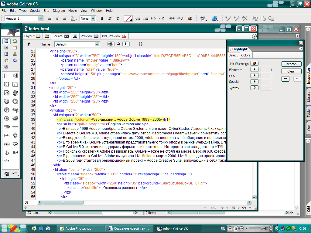Screen dimensions: 311x233
Task: Click vertical scrollbar down arrow in source
Action: pyautogui.click(x=254, y=197)
